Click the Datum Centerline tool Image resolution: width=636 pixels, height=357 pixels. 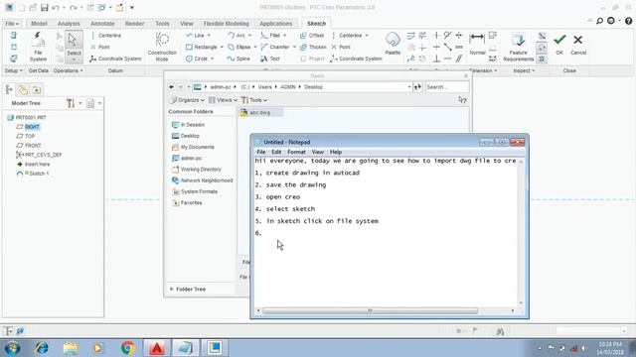tap(105, 36)
